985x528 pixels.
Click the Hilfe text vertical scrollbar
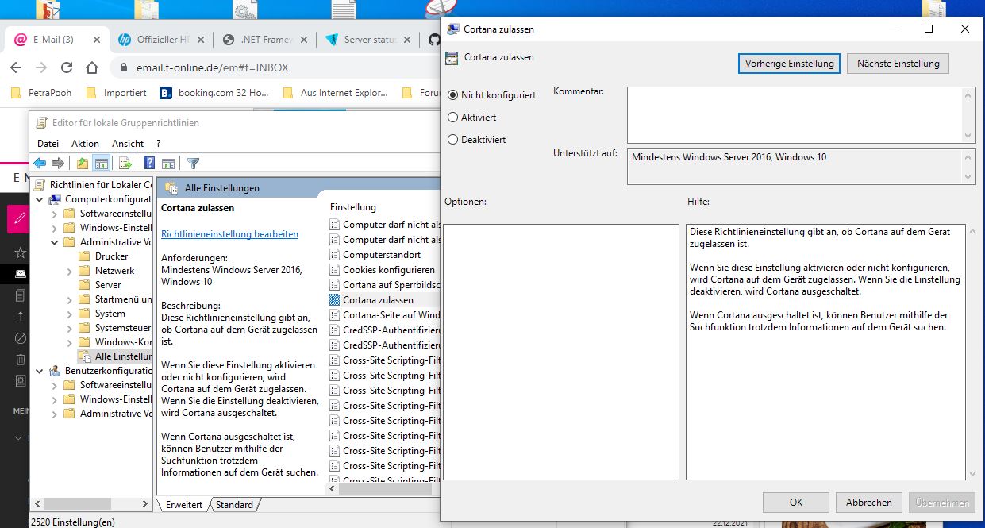coord(972,352)
